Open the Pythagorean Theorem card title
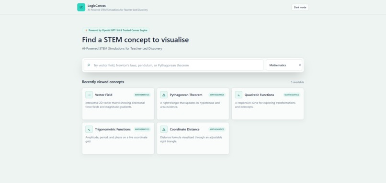 pyautogui.click(x=186, y=95)
